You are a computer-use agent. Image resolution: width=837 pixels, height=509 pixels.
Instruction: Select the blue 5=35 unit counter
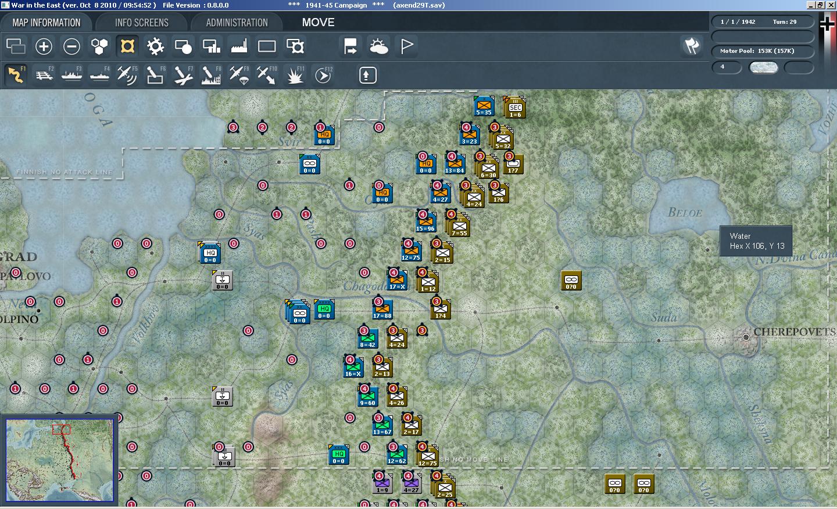[x=484, y=106]
